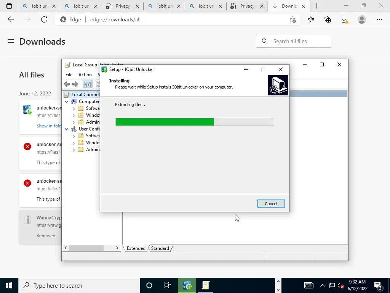The image size is (390, 293).
Task: Expand Windows Settings under User Configuration
Action: tap(74, 143)
